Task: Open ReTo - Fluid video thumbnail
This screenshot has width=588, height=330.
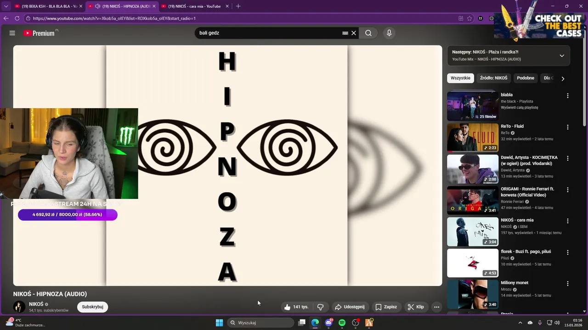Action: pos(473,137)
